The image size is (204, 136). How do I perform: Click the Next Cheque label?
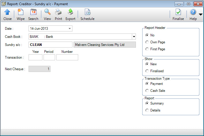pos(15,69)
